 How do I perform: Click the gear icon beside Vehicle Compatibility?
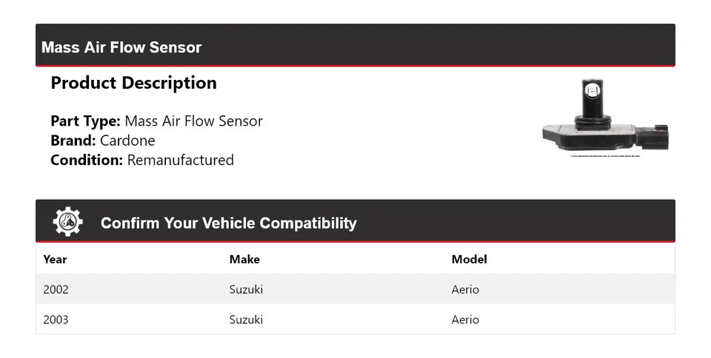[67, 222]
